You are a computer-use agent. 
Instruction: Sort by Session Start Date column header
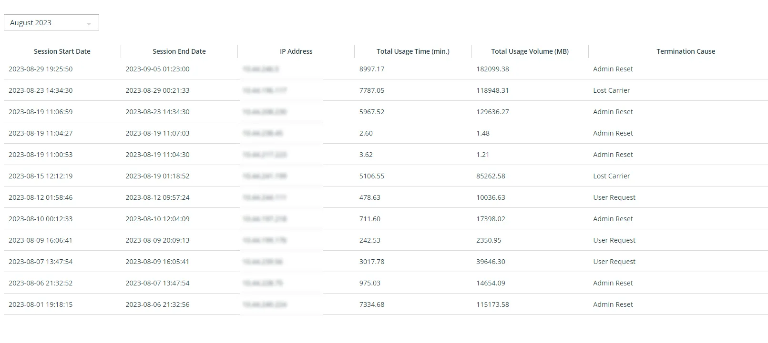click(62, 51)
